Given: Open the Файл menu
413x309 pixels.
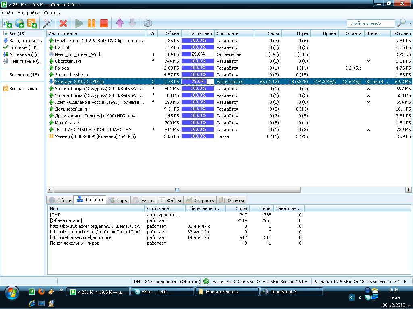Looking at the screenshot, I should [7, 13].
